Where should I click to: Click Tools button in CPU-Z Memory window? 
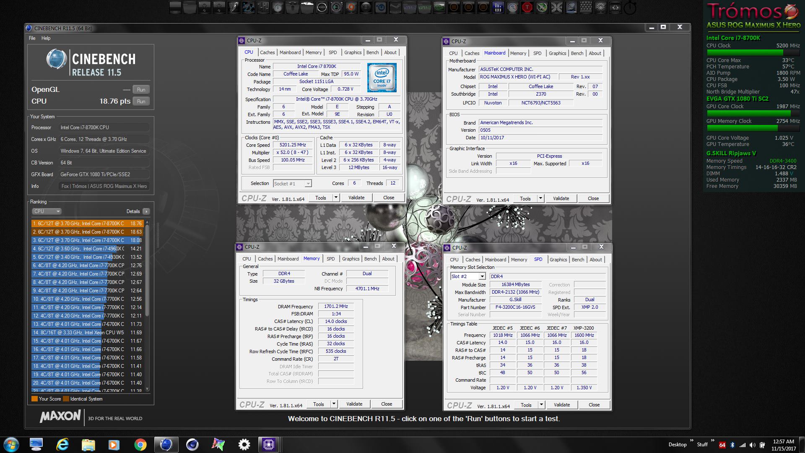[x=319, y=404]
